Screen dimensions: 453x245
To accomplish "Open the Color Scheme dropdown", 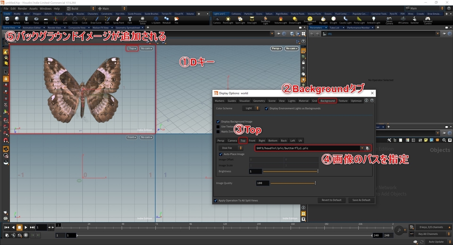I will click(x=251, y=108).
